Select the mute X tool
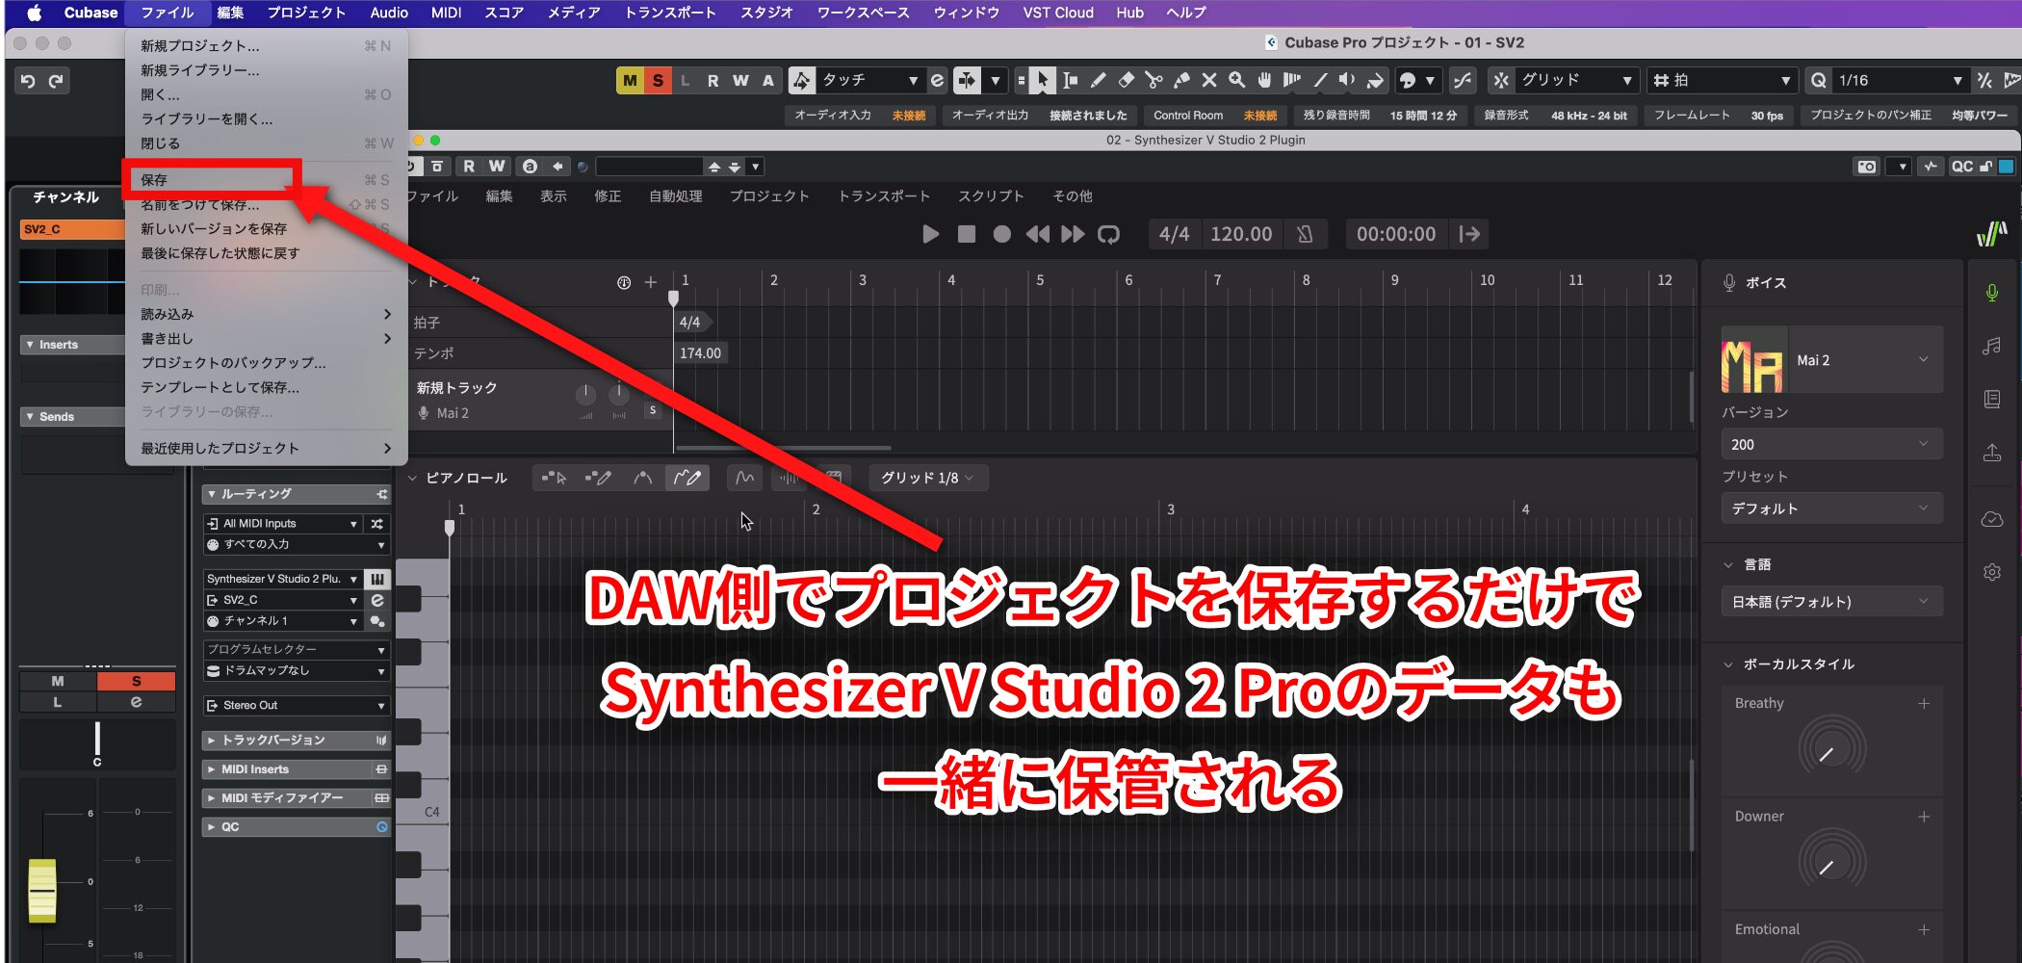Viewport: 2022px width, 963px height. coord(1209,81)
